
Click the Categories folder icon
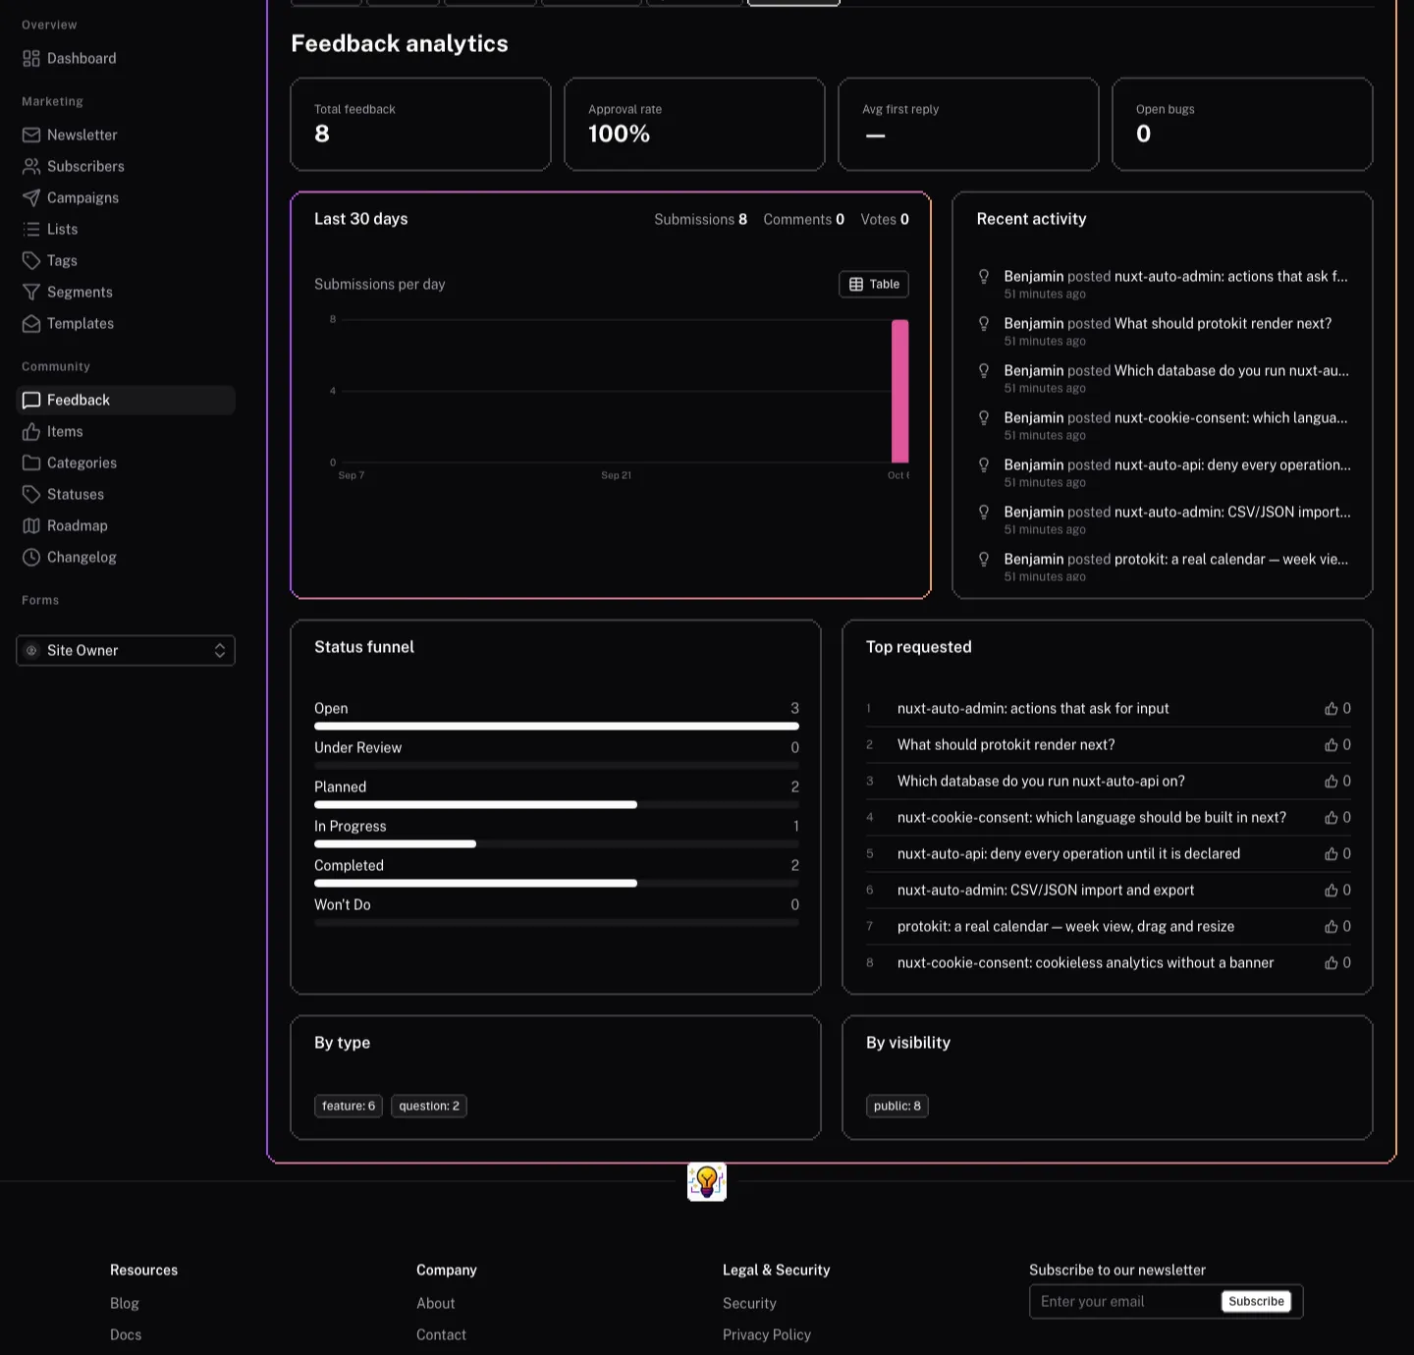point(31,463)
